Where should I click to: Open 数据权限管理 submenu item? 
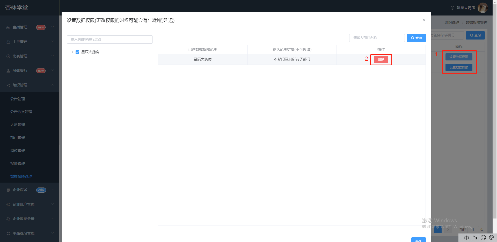(21, 176)
